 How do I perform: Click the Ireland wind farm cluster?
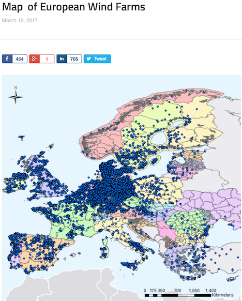(x=16, y=182)
